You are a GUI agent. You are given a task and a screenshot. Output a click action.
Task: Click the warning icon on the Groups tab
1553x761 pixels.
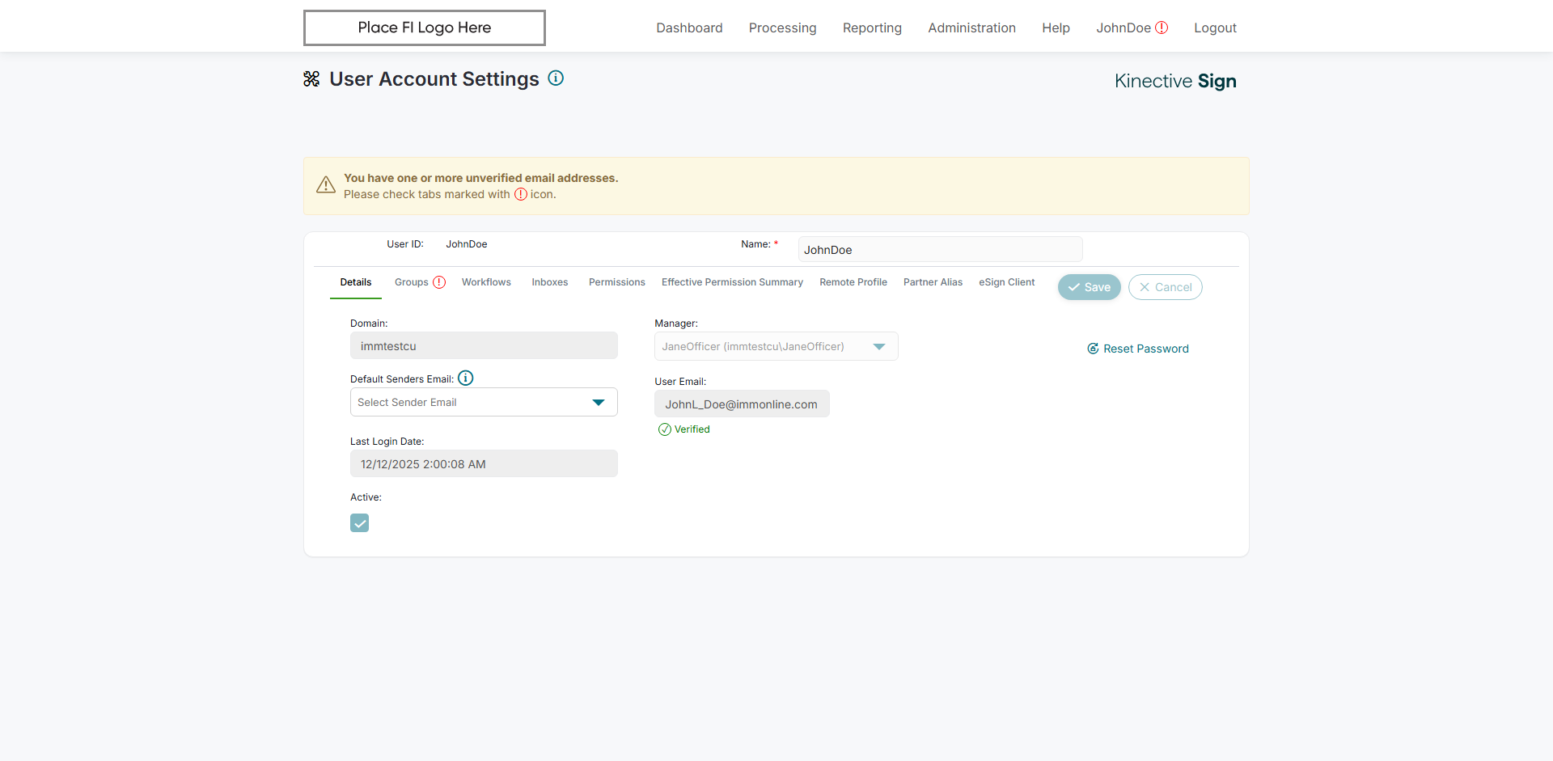pyautogui.click(x=439, y=282)
